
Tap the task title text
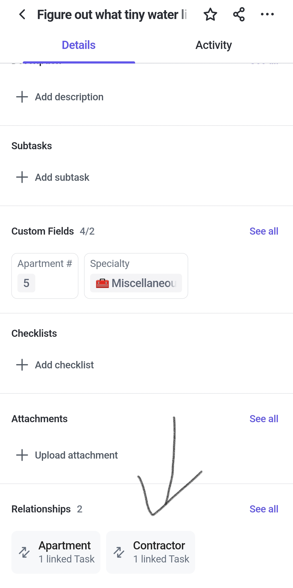coord(112,15)
